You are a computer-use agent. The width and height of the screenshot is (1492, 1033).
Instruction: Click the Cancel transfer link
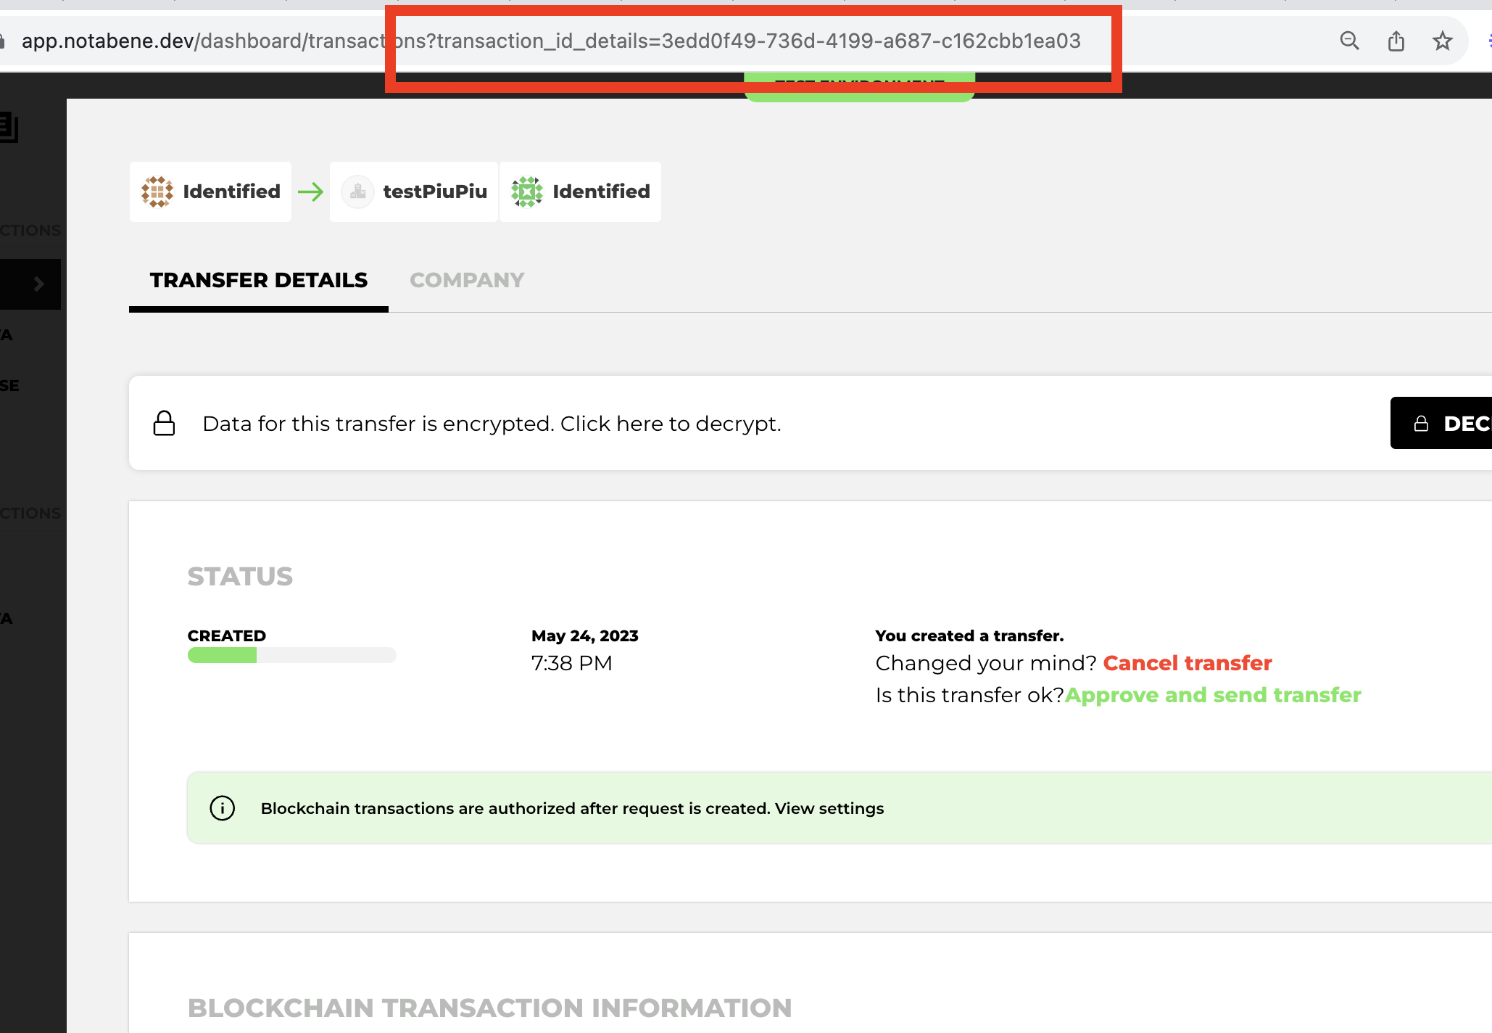[1188, 663]
